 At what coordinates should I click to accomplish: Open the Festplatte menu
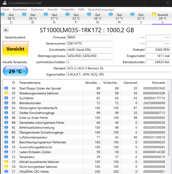(68, 10)
